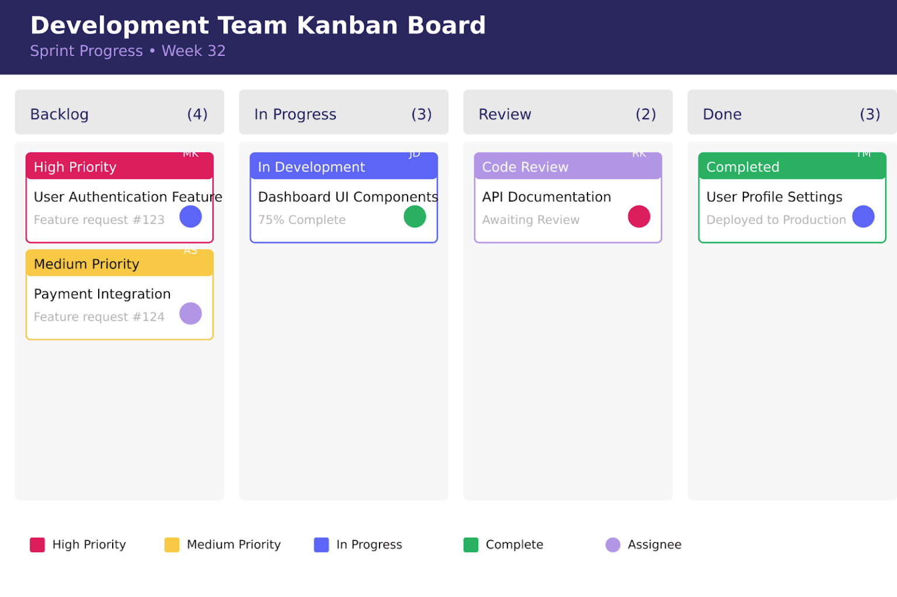Click the Complete legend square

[x=471, y=544]
